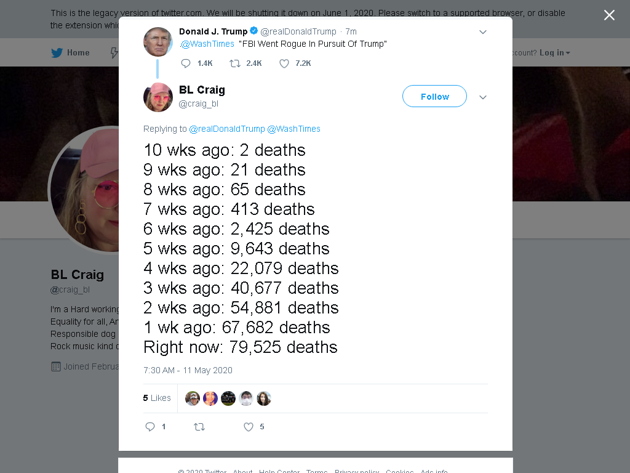View the 5 Likes list
This screenshot has width=630, height=473.
coord(157,398)
